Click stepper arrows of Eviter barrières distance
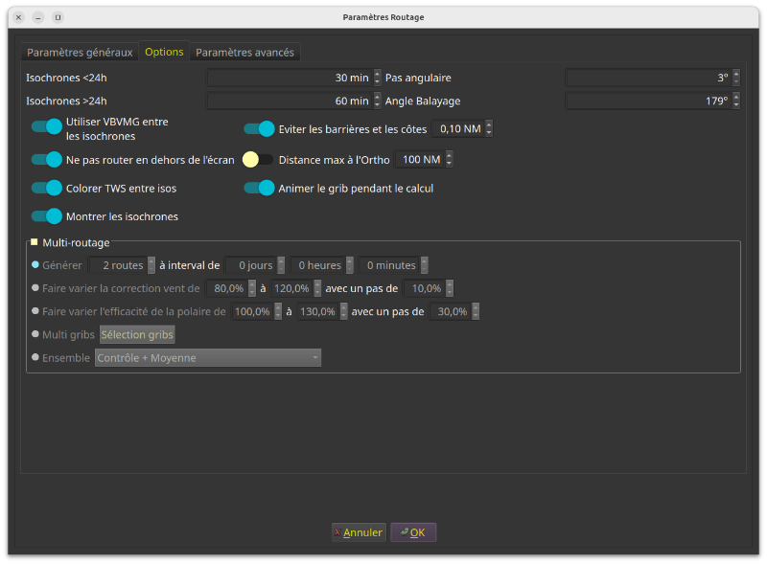Image resolution: width=767 pixels, height=564 pixels. pyautogui.click(x=489, y=128)
